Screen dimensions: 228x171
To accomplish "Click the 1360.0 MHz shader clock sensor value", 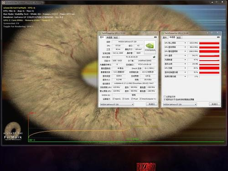I will [x=193, y=52].
